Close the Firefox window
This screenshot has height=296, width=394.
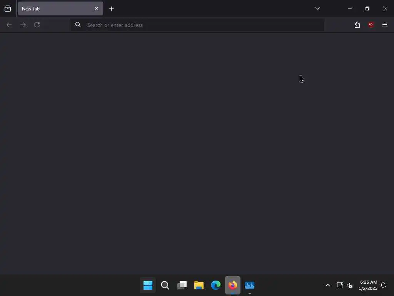pyautogui.click(x=385, y=8)
